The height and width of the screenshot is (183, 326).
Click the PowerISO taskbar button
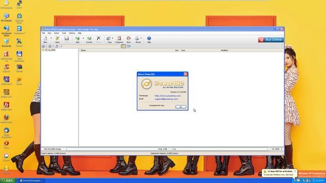31,181
